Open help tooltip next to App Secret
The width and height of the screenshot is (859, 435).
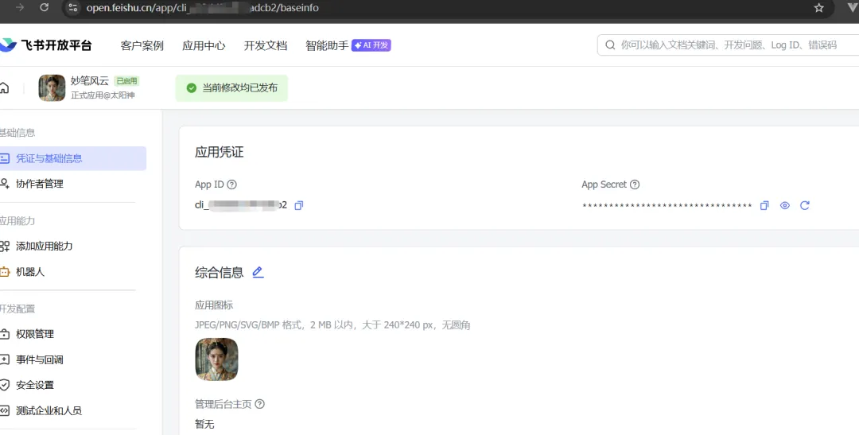(x=635, y=184)
